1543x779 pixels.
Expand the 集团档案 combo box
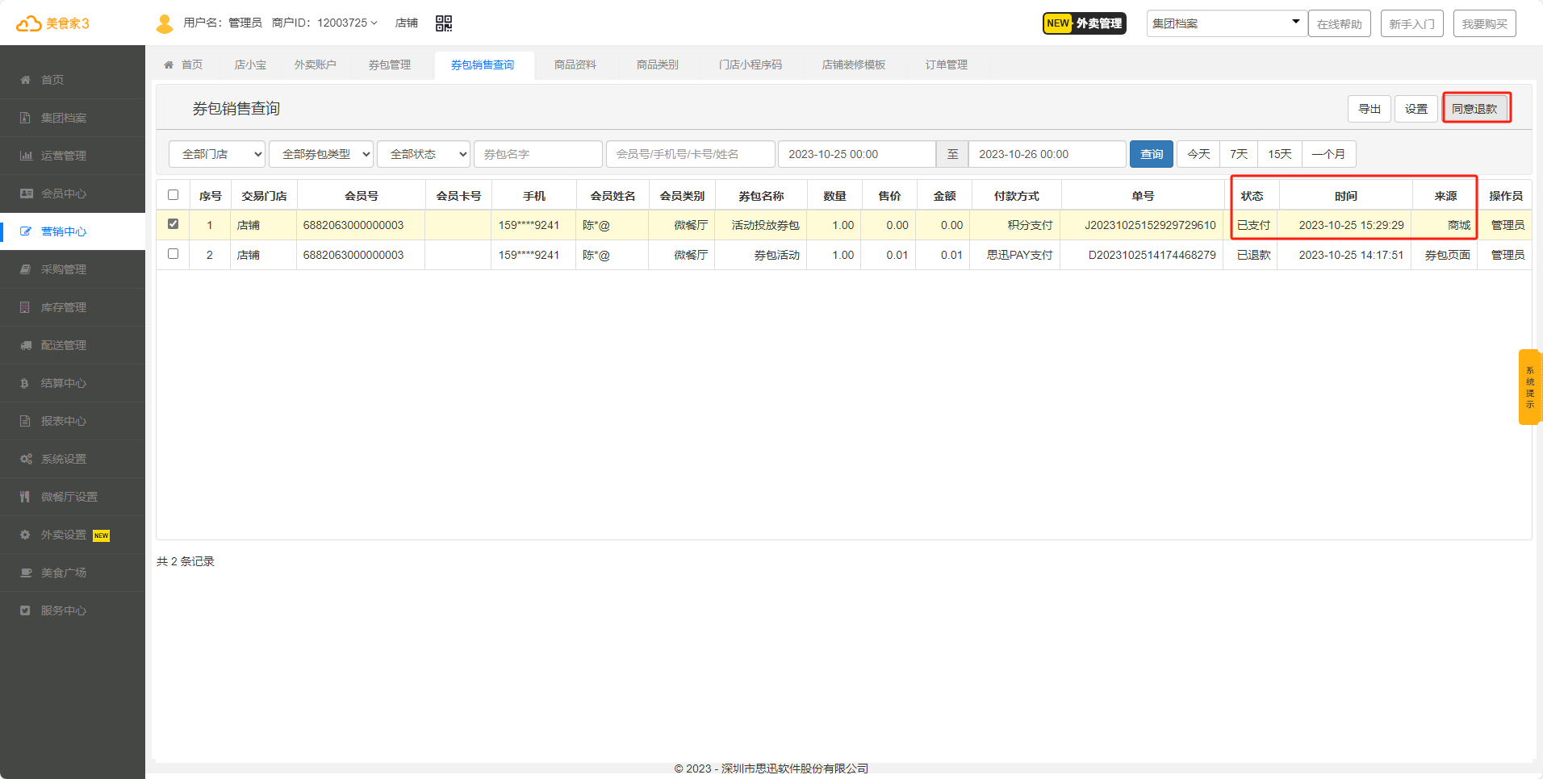(x=1225, y=23)
